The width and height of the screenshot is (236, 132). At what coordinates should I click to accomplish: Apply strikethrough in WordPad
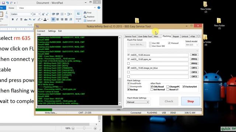pyautogui.click(x=26, y=19)
